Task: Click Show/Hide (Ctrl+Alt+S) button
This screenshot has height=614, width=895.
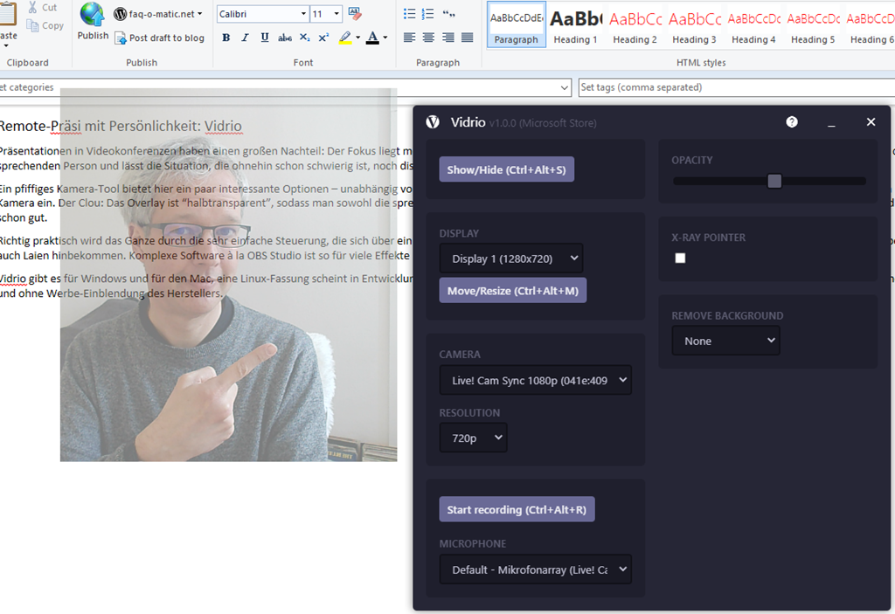Action: [506, 169]
